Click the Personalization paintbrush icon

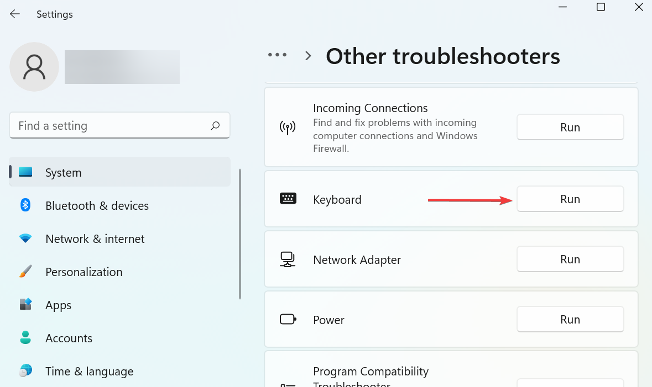25,272
